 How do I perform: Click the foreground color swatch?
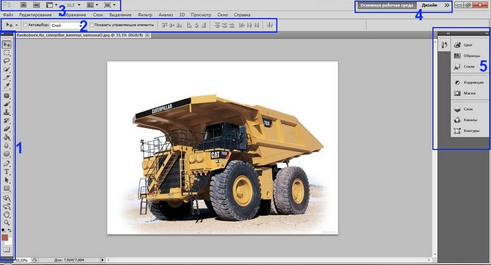point(6,237)
